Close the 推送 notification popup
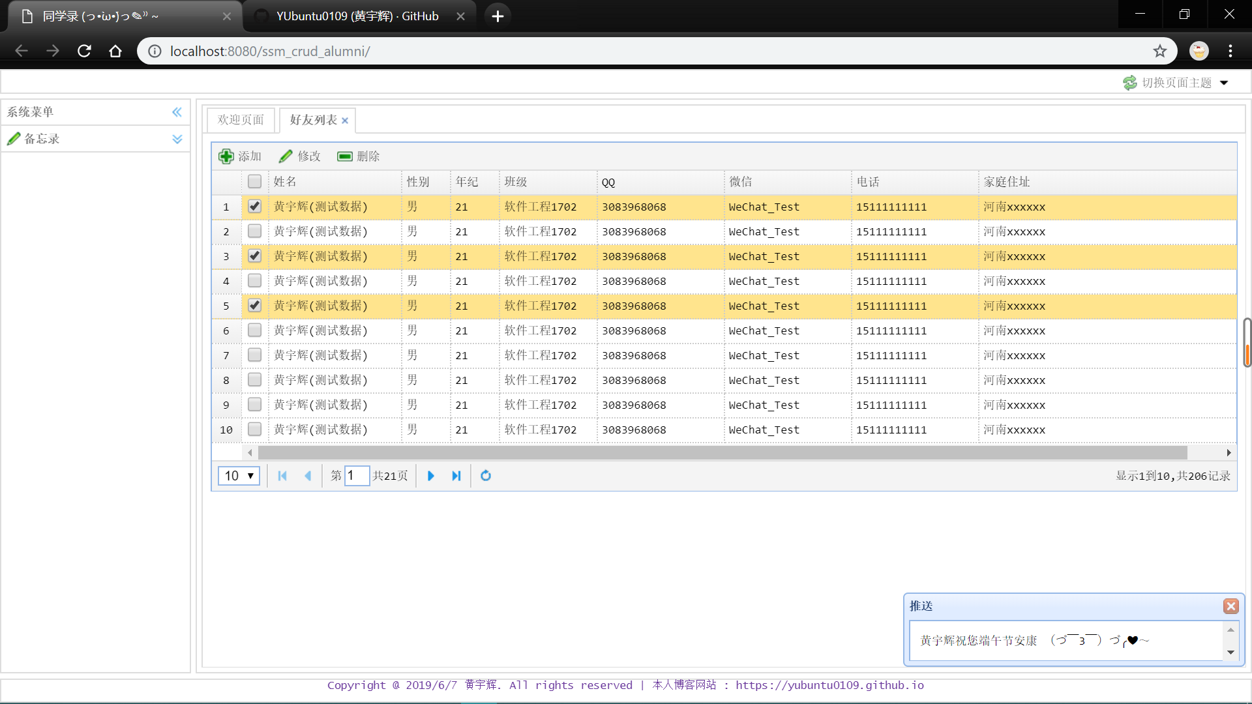 pyautogui.click(x=1230, y=606)
